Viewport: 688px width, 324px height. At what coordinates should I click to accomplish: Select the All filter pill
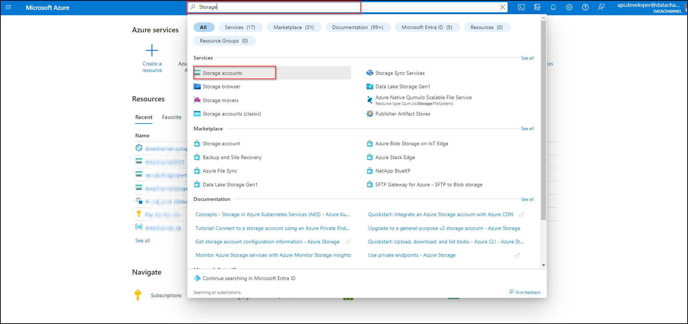[203, 27]
